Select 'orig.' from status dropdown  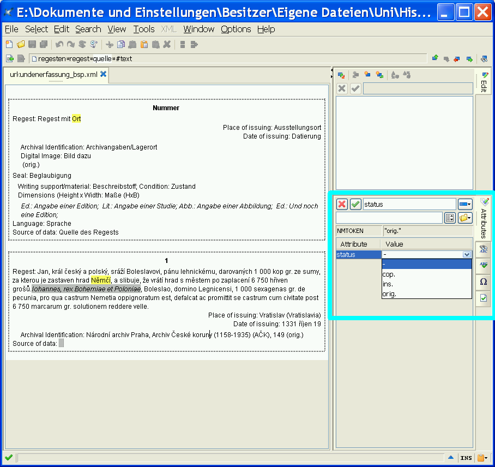click(x=426, y=294)
